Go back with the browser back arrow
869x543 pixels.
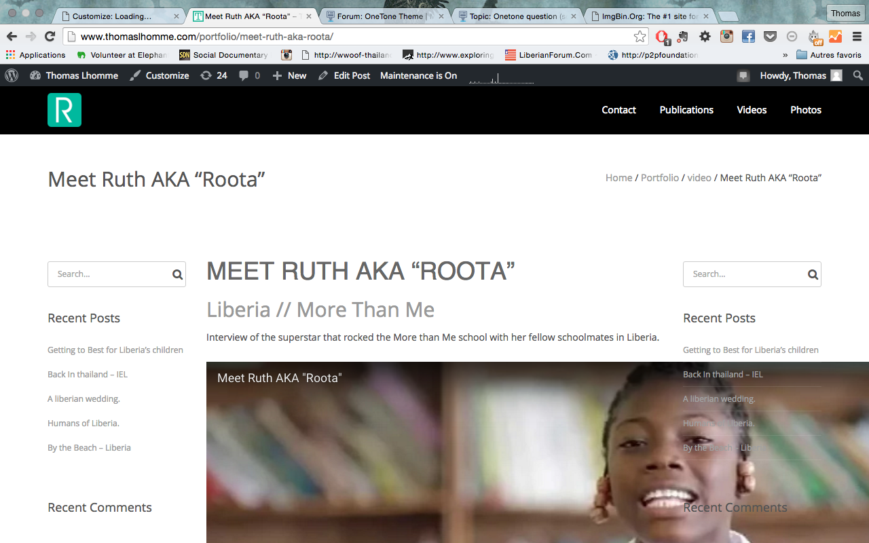tap(12, 37)
